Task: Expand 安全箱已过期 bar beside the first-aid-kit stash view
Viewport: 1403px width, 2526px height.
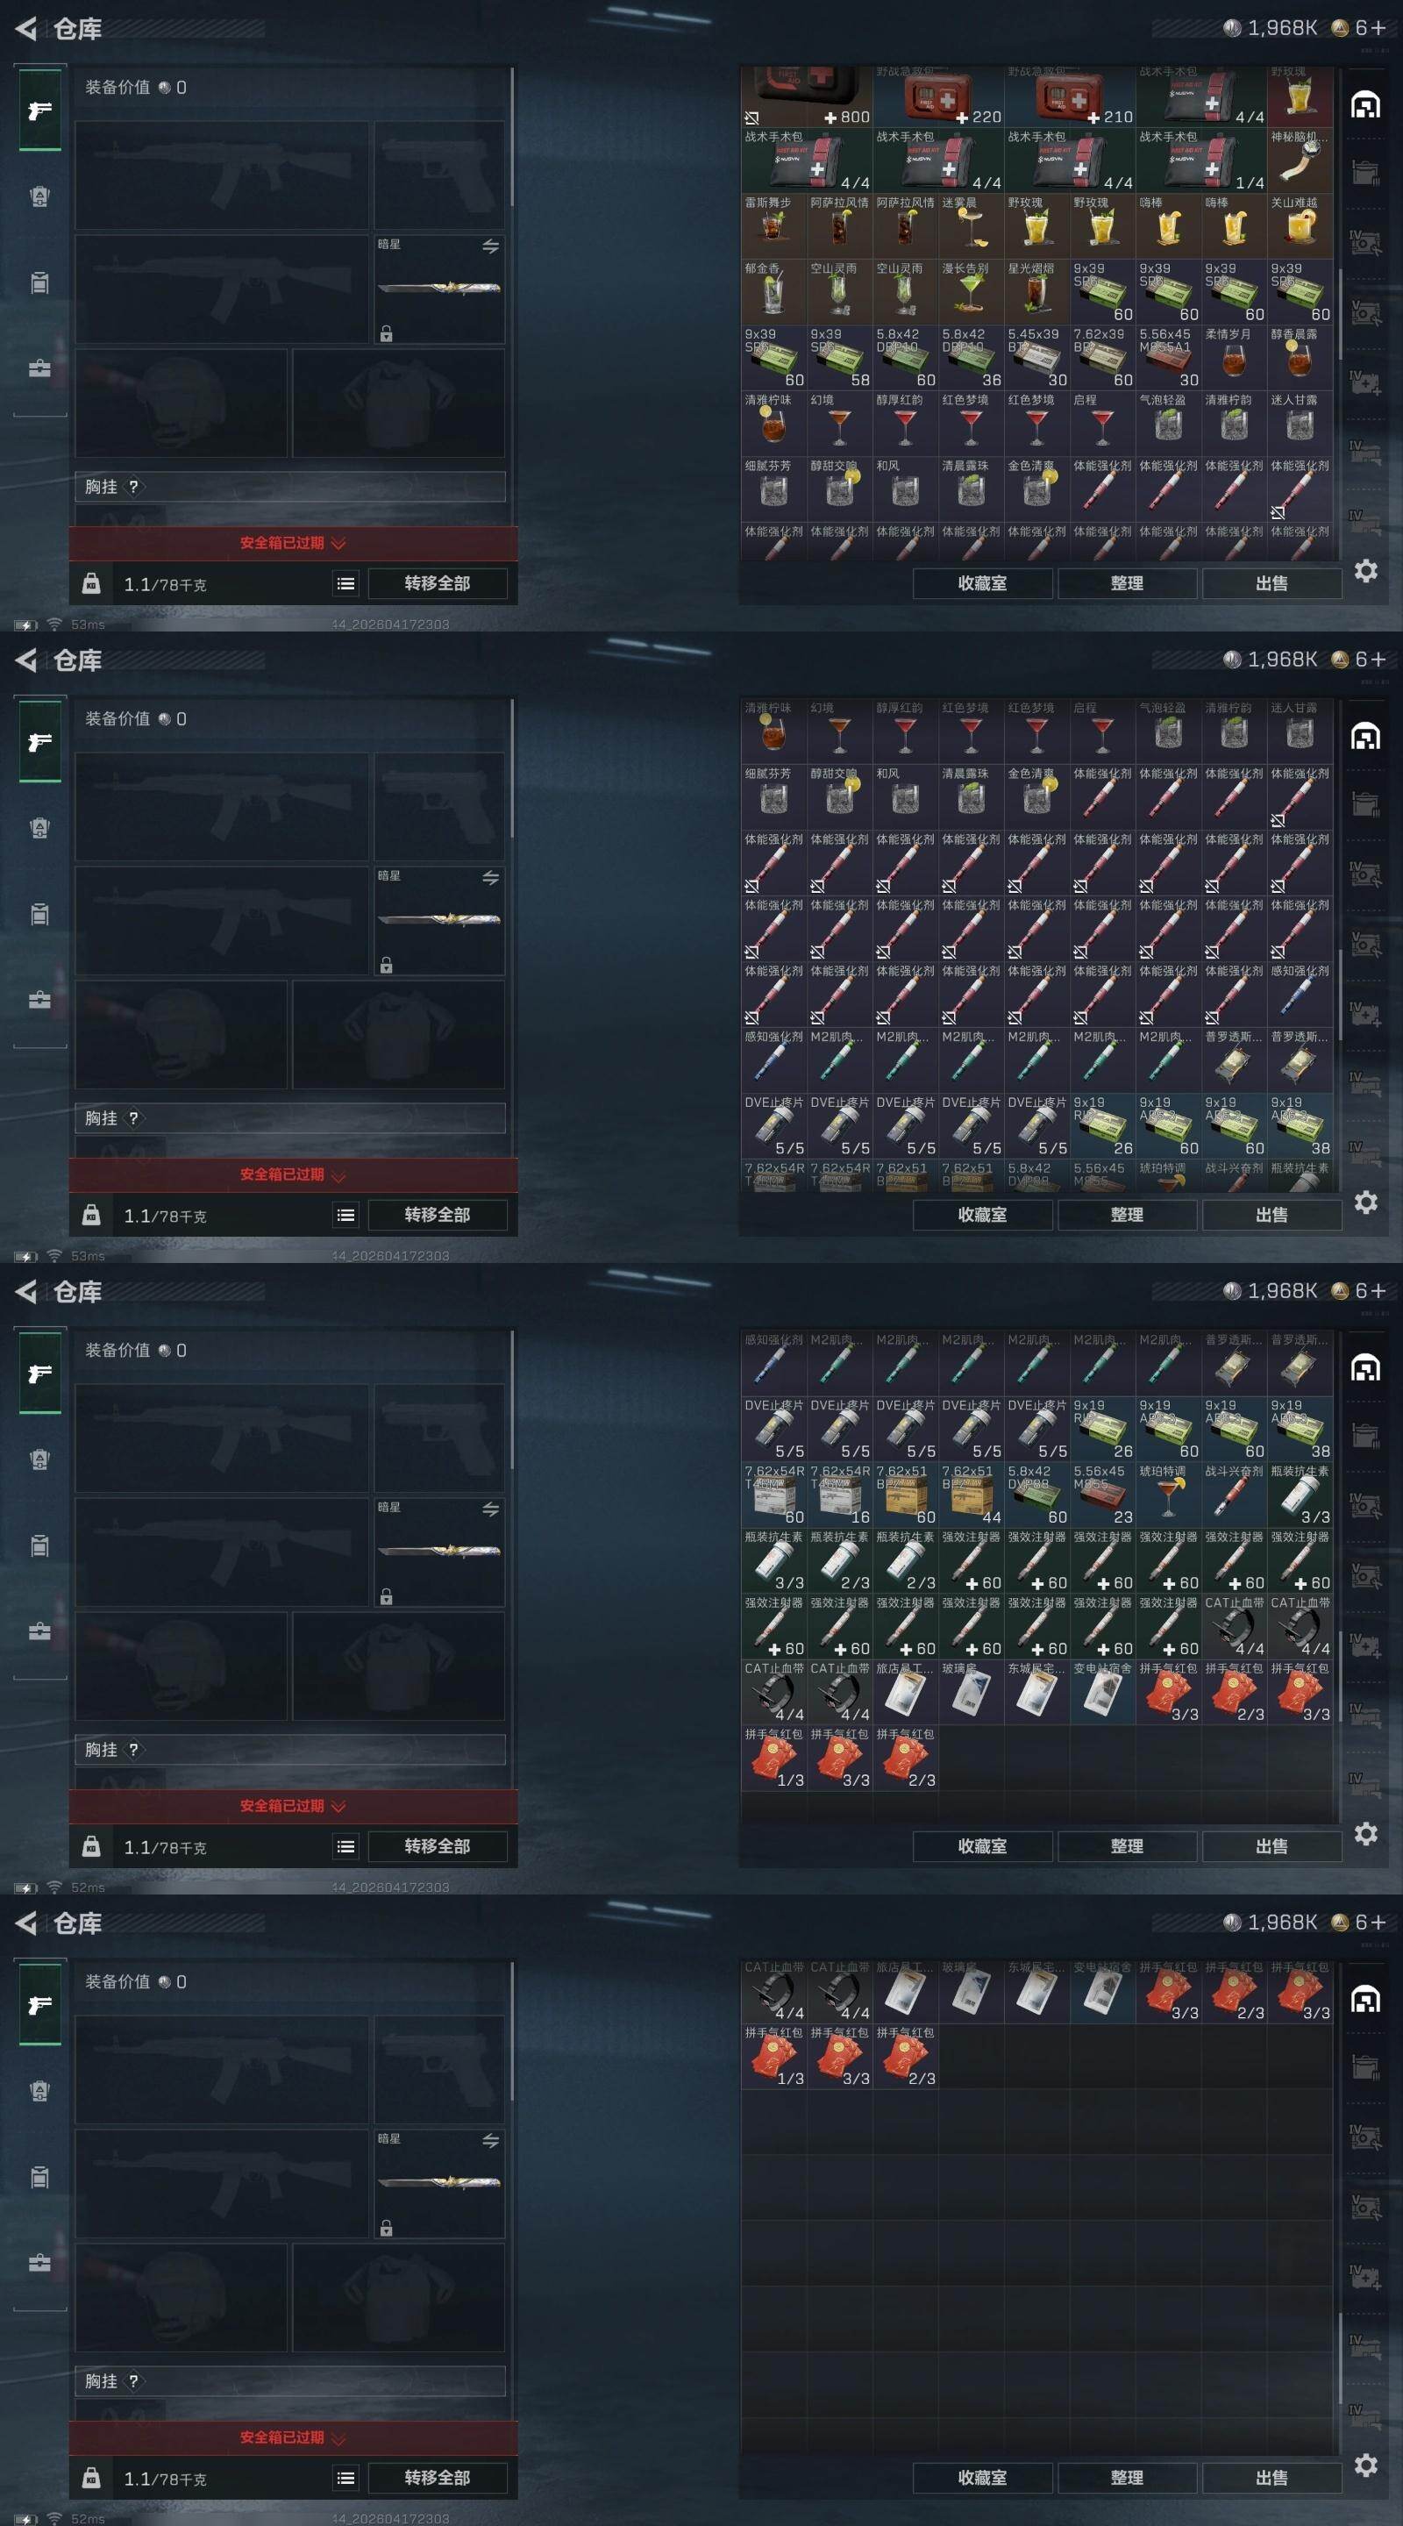Action: [x=293, y=543]
